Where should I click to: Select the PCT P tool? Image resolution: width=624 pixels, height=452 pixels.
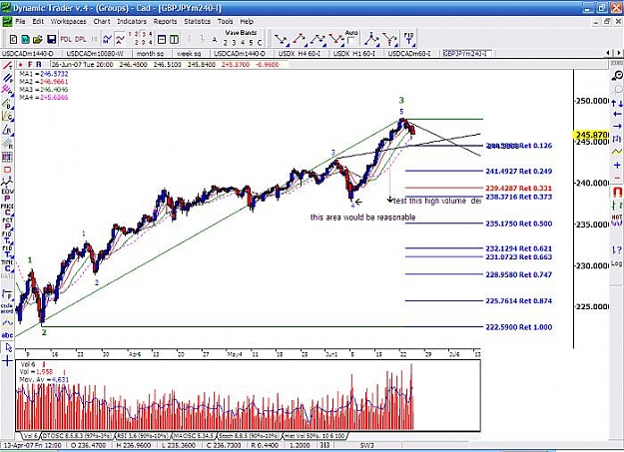[7, 224]
